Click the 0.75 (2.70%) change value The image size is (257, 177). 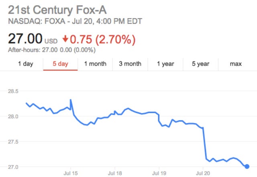(x=102, y=39)
